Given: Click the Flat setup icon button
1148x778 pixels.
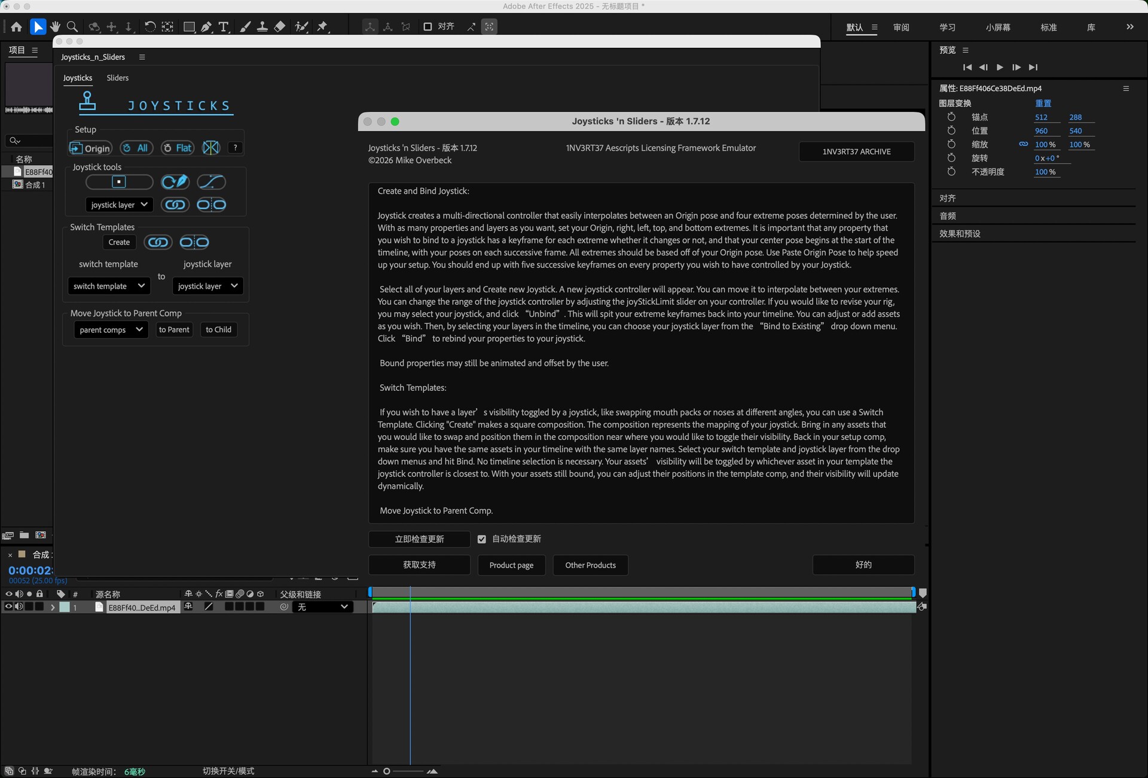Looking at the screenshot, I should coord(178,148).
